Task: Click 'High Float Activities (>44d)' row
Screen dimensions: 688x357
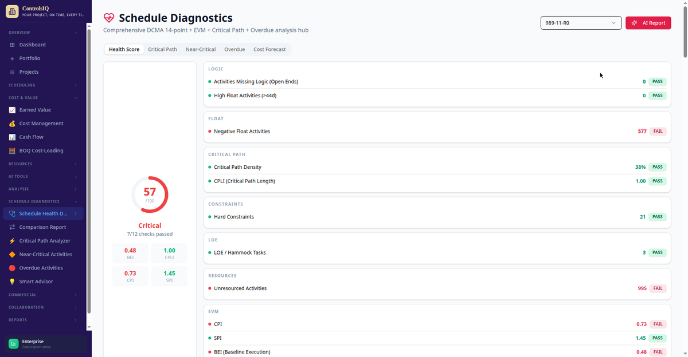Action: point(437,96)
